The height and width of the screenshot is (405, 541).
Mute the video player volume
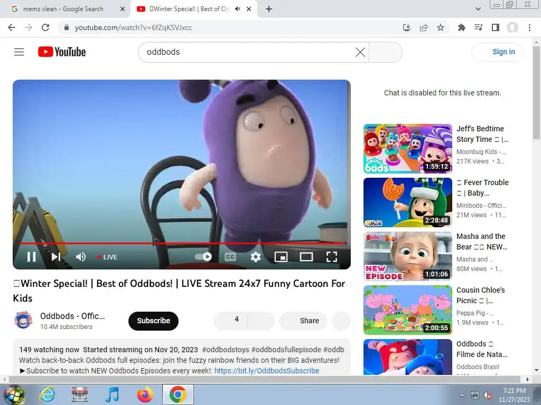(x=81, y=257)
